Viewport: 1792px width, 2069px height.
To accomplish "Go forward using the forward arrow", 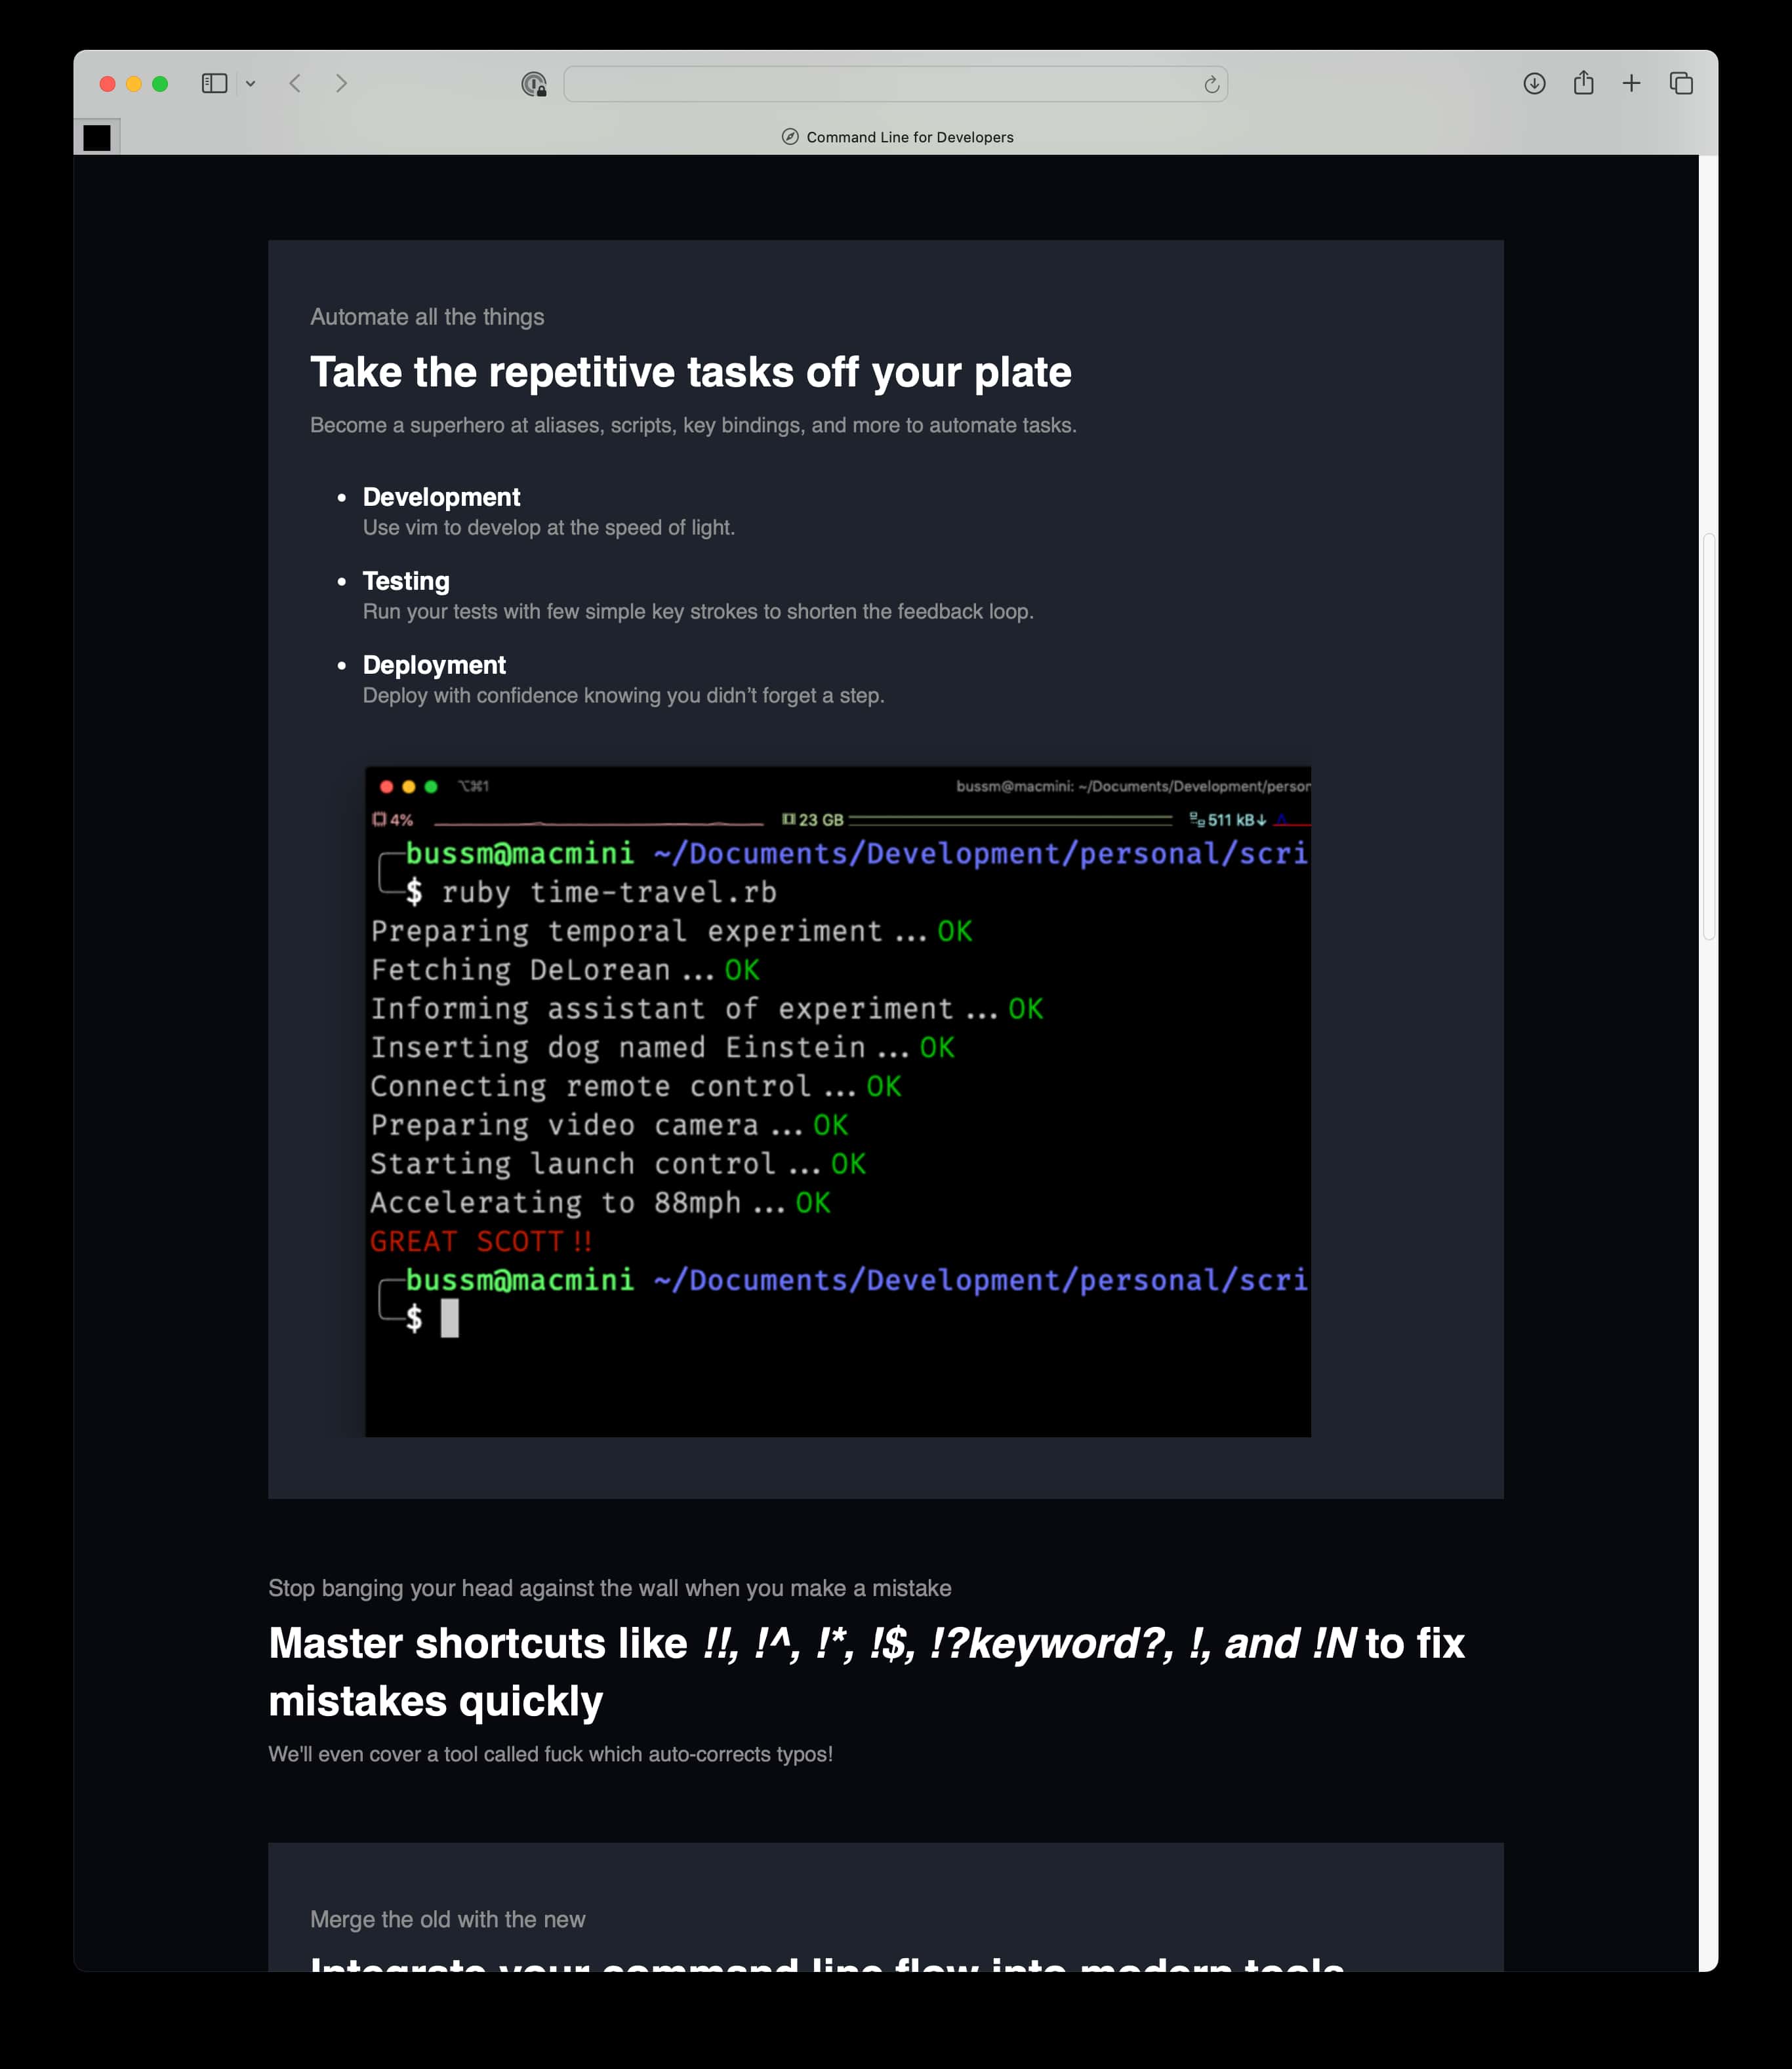I will pyautogui.click(x=342, y=84).
